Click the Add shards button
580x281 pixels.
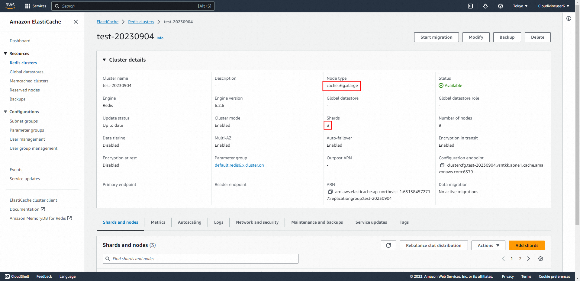527,245
